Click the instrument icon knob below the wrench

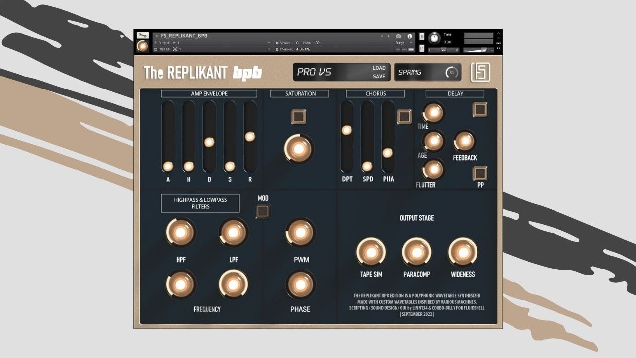click(x=143, y=46)
